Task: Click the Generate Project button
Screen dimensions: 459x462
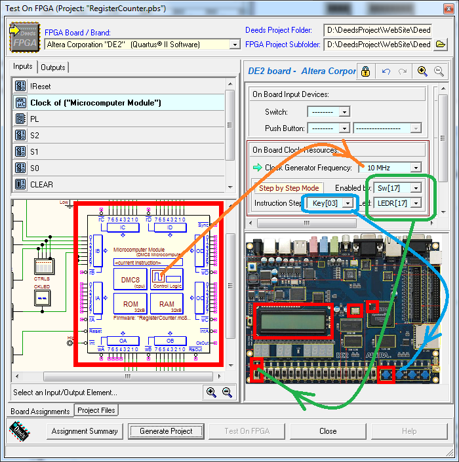Action: click(166, 431)
